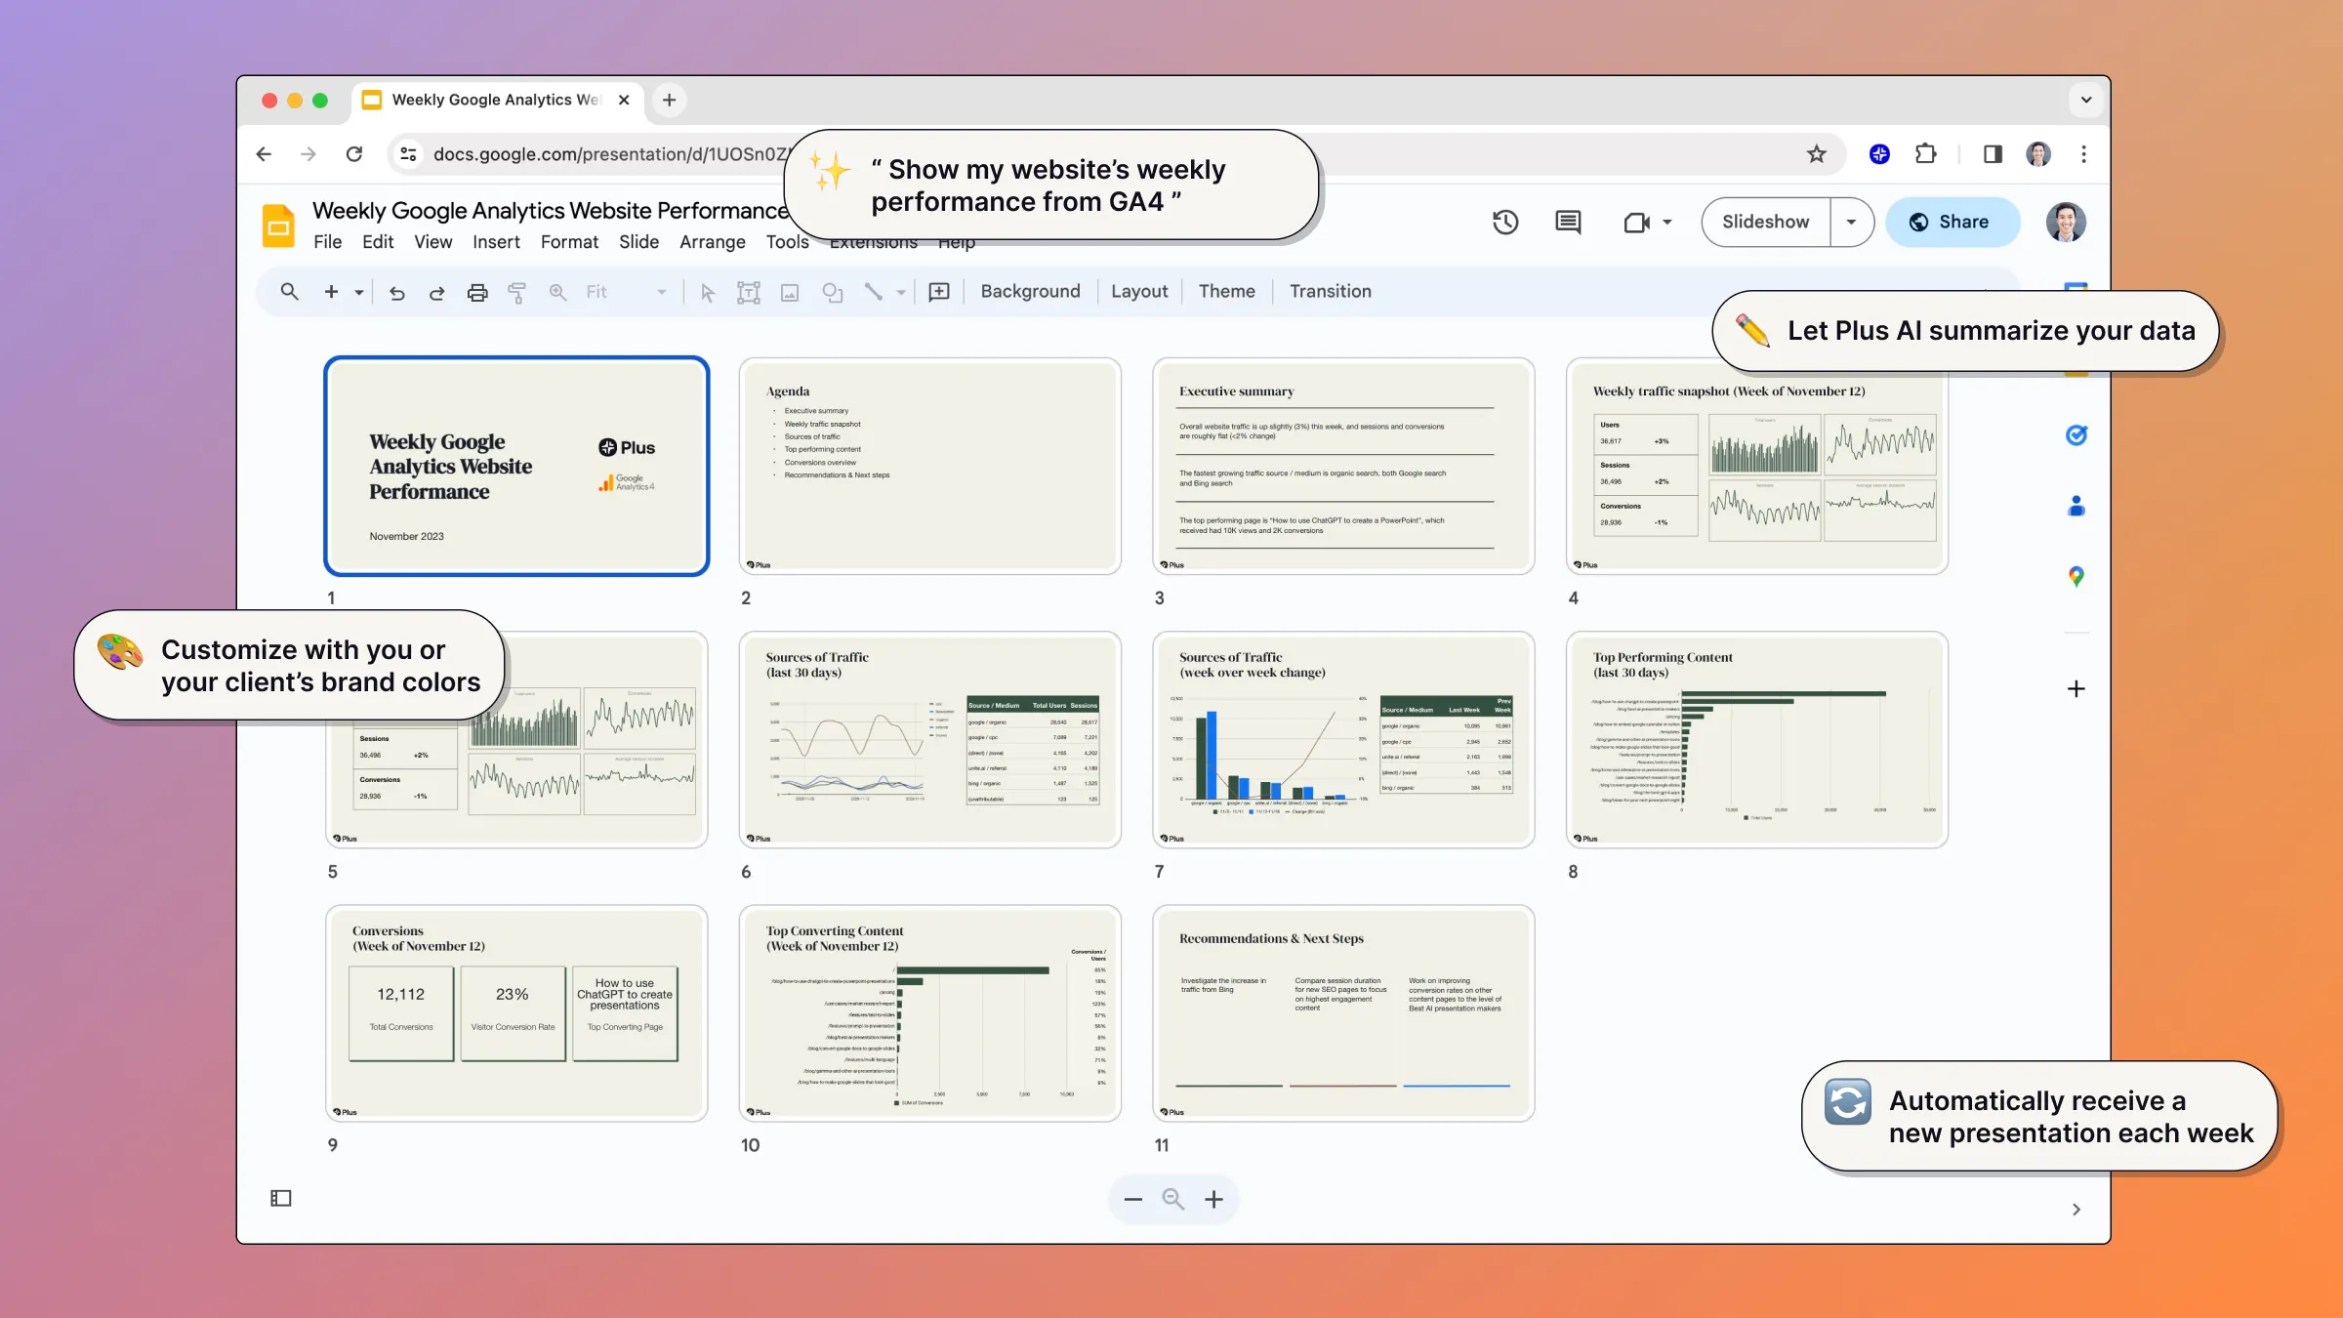Open the Background options
Screen dimensions: 2343x1318
tap(1030, 291)
